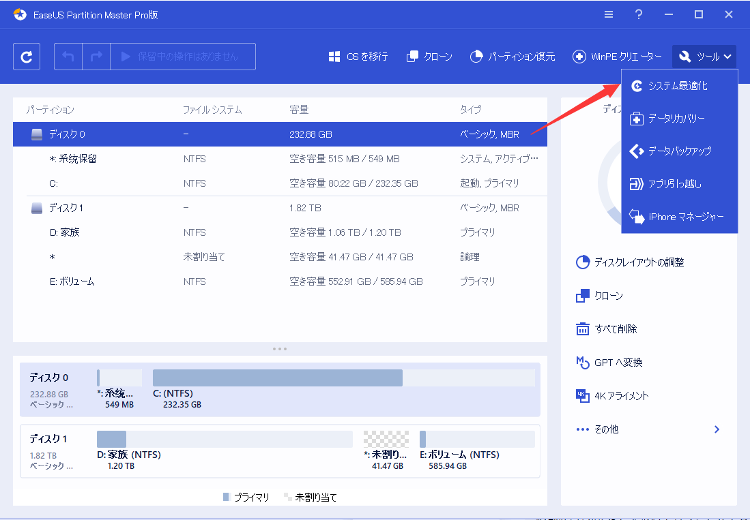Open データリカバリー in the dropdown menu

pos(678,119)
